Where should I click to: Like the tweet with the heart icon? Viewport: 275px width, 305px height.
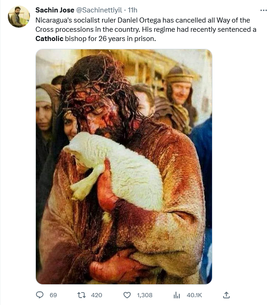point(127,295)
